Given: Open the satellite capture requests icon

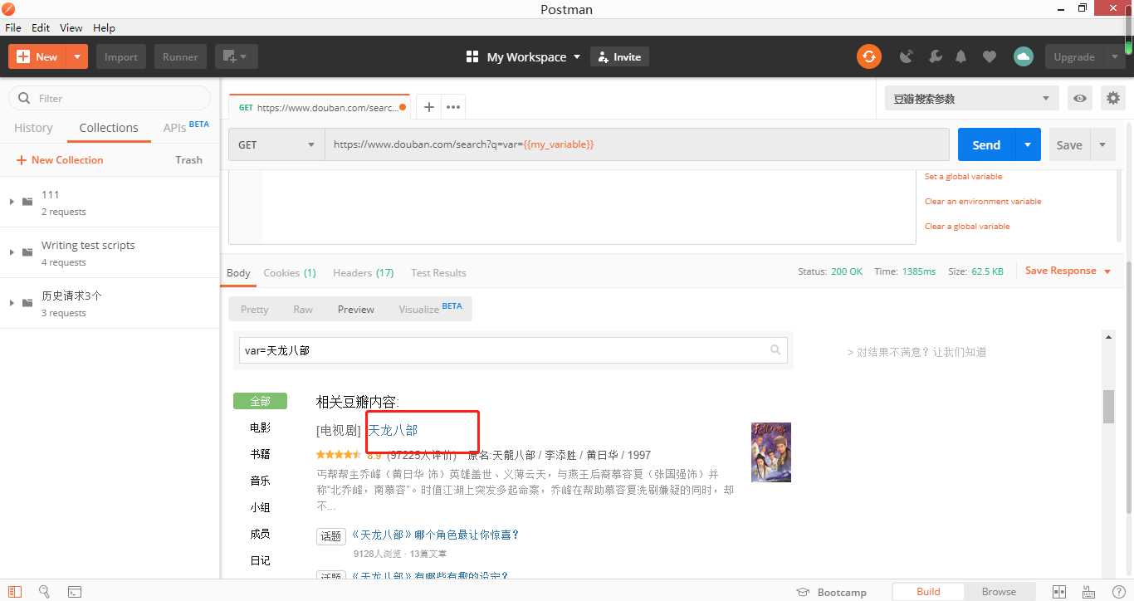Looking at the screenshot, I should pos(907,56).
